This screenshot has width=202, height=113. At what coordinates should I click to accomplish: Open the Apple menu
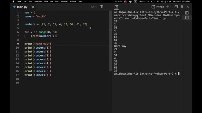(13, 1)
